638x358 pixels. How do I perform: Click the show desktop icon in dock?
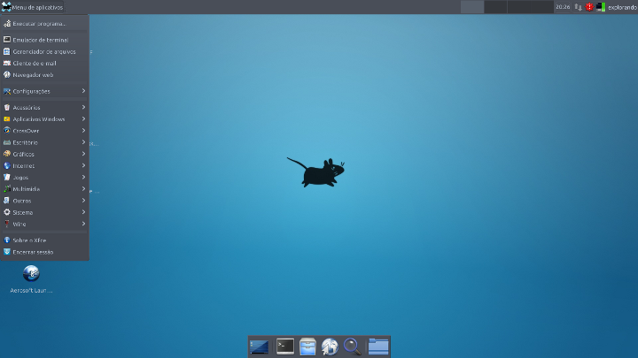(x=259, y=347)
